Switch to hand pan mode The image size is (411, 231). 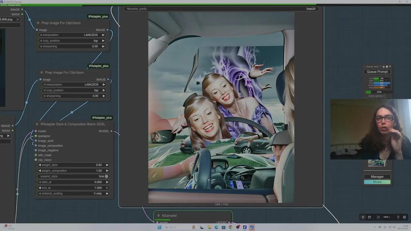pos(369,217)
